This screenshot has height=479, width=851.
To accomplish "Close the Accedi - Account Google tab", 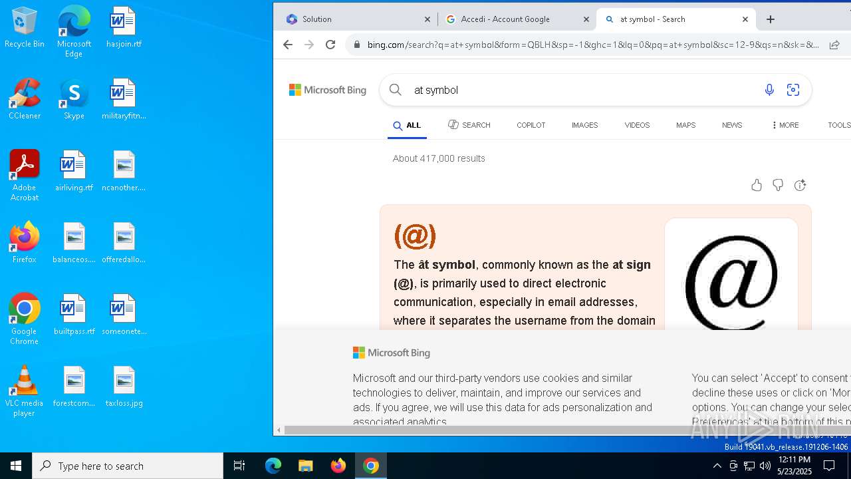I will point(586,19).
